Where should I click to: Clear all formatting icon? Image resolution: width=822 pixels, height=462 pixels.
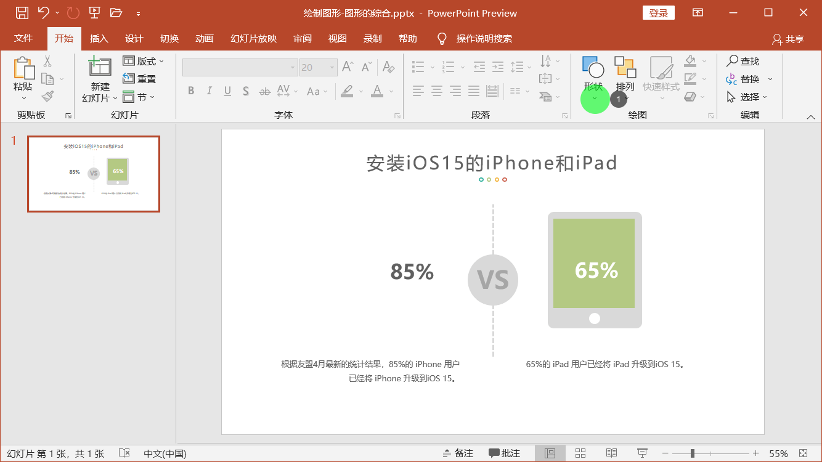point(388,67)
